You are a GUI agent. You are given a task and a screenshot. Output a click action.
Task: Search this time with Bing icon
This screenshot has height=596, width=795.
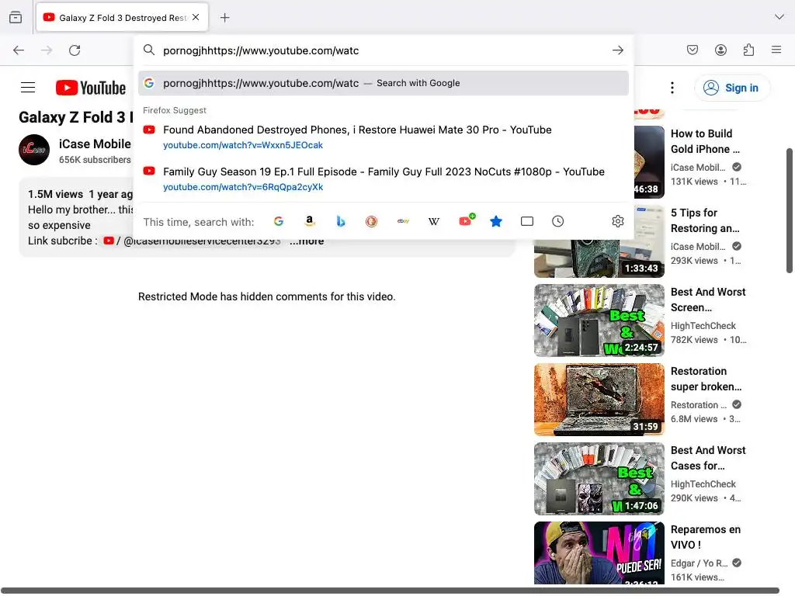pos(341,221)
